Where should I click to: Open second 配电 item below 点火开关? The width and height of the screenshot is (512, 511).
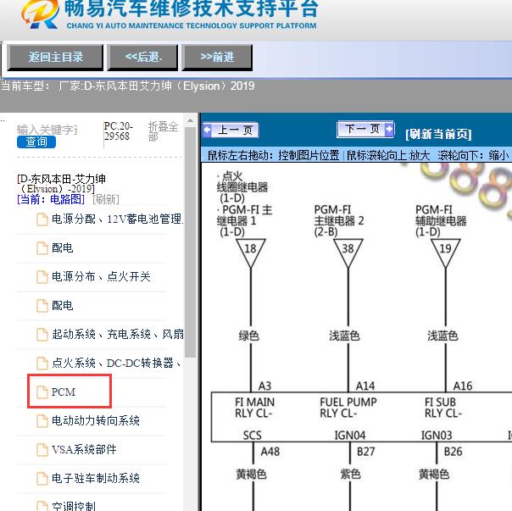63,305
